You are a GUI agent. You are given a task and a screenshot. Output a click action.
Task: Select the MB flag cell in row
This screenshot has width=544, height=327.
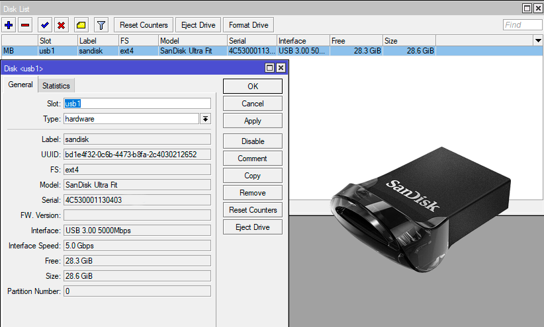pyautogui.click(x=19, y=51)
